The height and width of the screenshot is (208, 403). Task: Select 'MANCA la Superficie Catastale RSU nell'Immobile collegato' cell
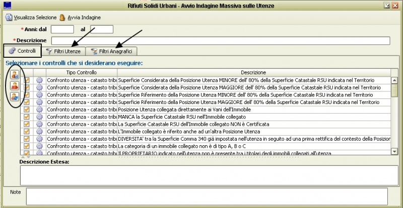pos(254,117)
